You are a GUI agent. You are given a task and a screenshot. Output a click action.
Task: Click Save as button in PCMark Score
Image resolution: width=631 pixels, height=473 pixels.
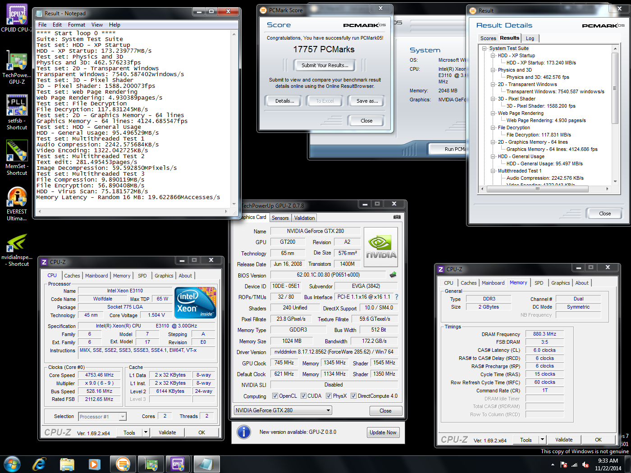tap(367, 101)
